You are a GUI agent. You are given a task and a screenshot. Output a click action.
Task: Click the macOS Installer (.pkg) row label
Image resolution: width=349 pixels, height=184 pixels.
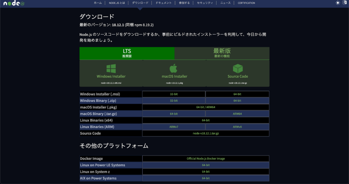(98, 107)
